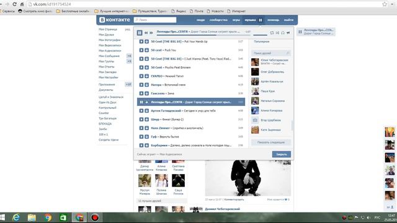
Task: Click the Закрыть button in the player
Action: [x=281, y=154]
